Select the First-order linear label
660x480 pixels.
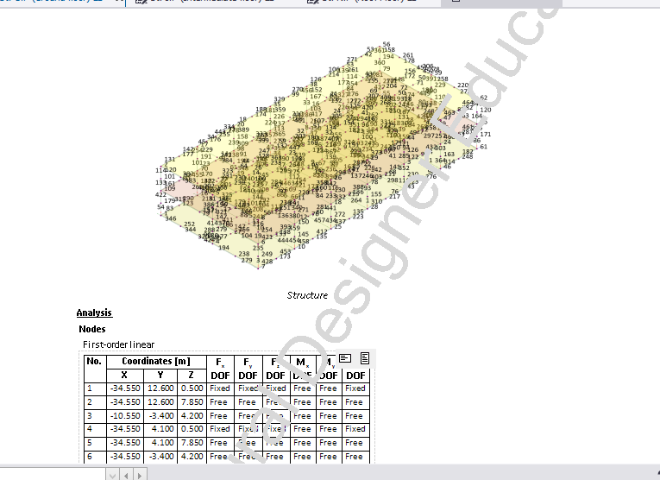tap(118, 344)
